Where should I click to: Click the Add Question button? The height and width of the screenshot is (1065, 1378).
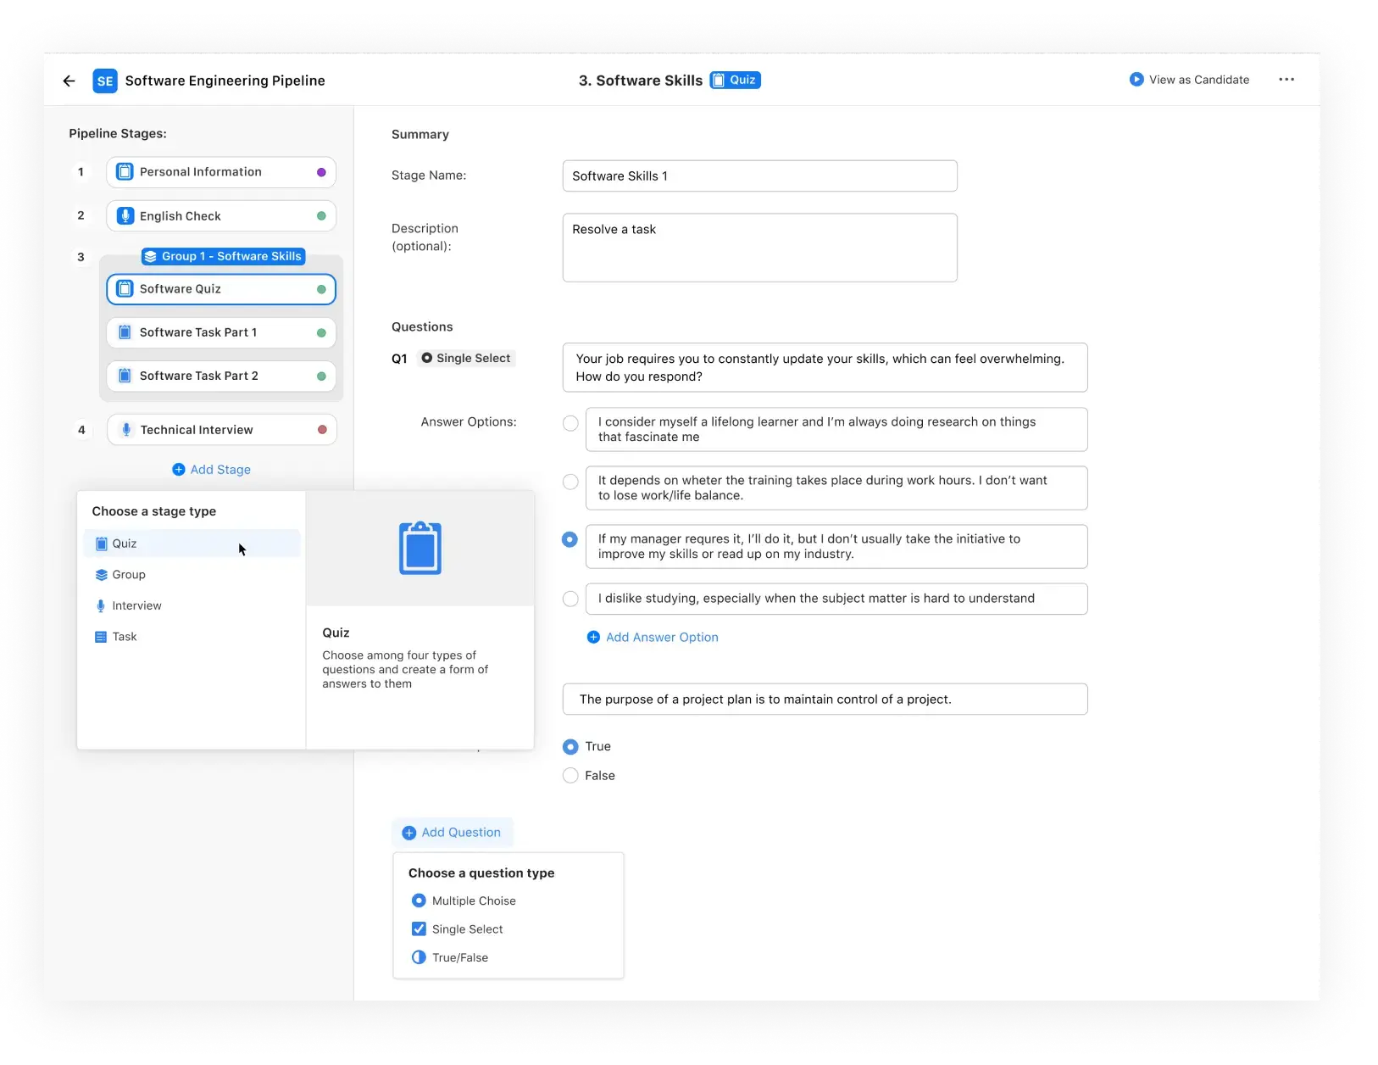(453, 833)
